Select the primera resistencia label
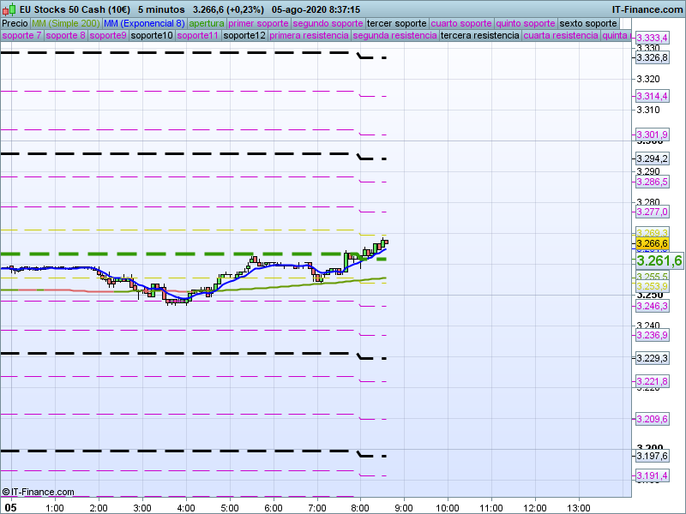This screenshot has width=686, height=514. (x=309, y=36)
